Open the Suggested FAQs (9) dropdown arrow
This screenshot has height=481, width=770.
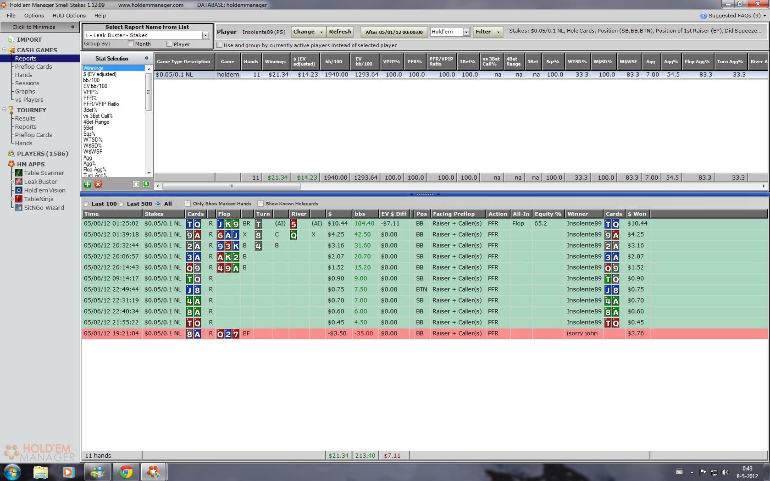click(x=764, y=16)
